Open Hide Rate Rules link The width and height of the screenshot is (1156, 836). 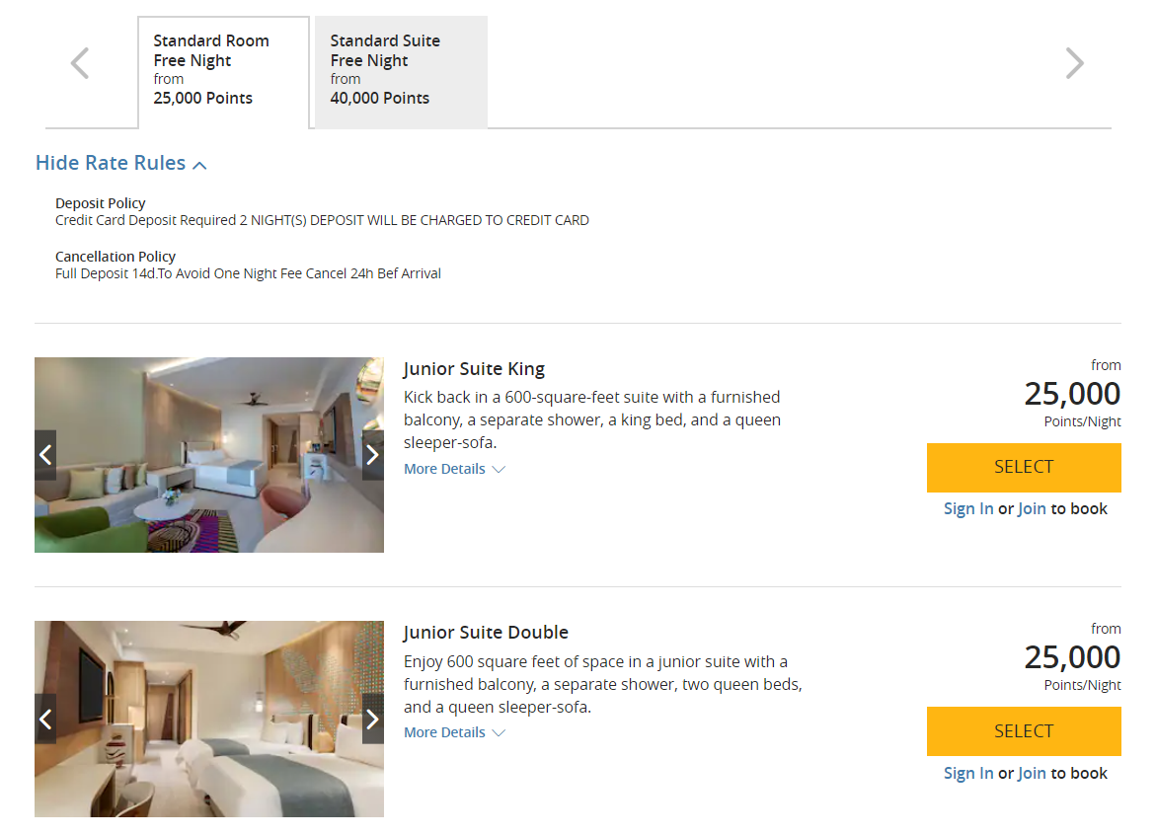tap(110, 163)
